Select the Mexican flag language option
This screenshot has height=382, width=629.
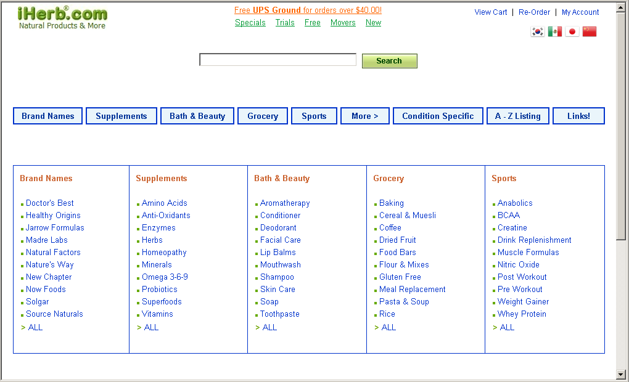[555, 31]
